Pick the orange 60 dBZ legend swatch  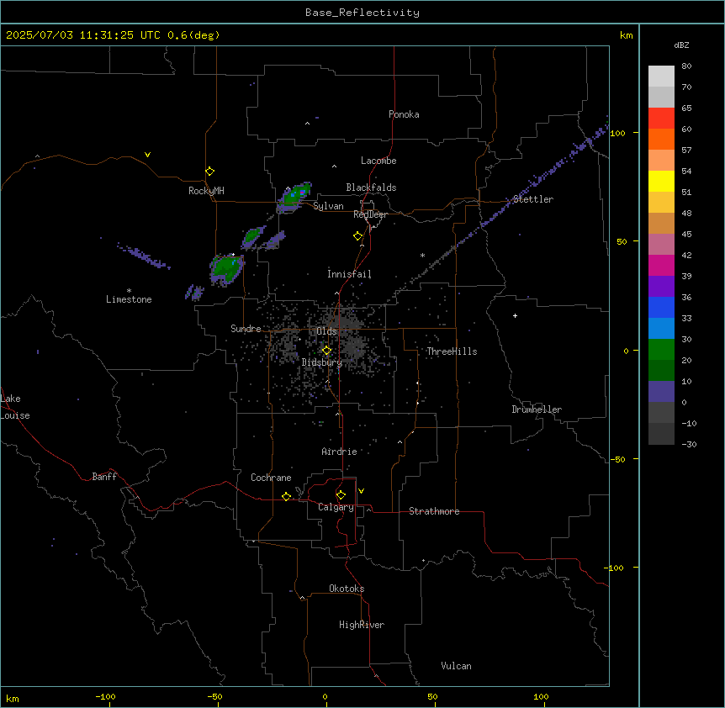click(x=661, y=139)
